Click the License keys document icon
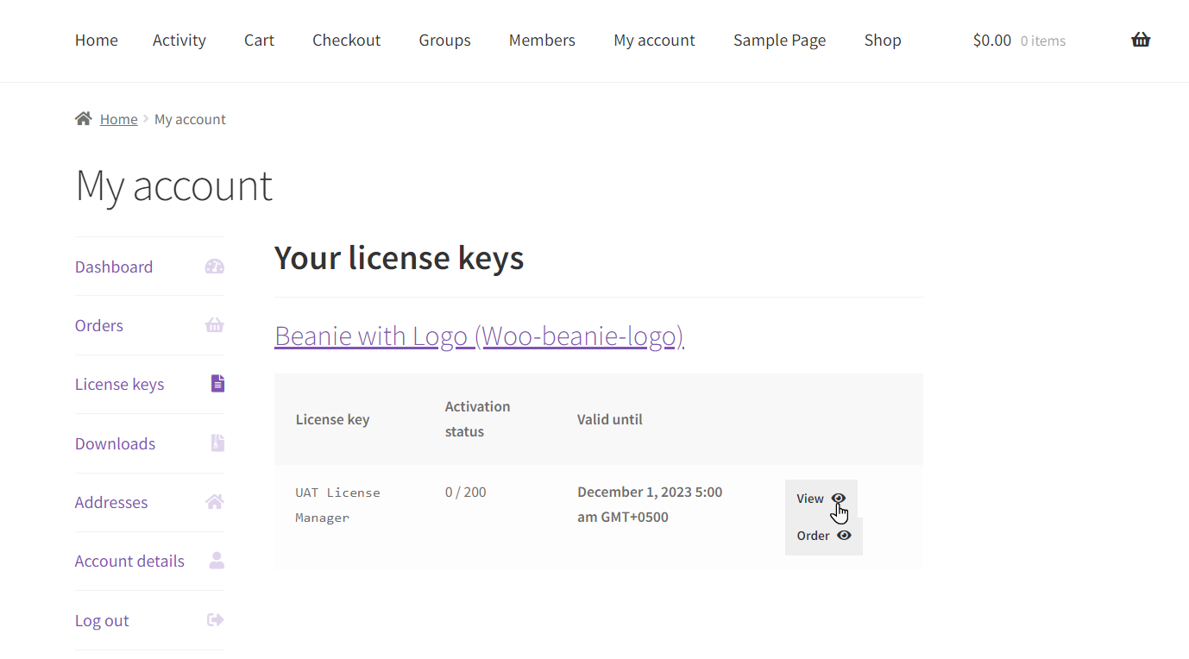1189x659 pixels. tap(217, 384)
